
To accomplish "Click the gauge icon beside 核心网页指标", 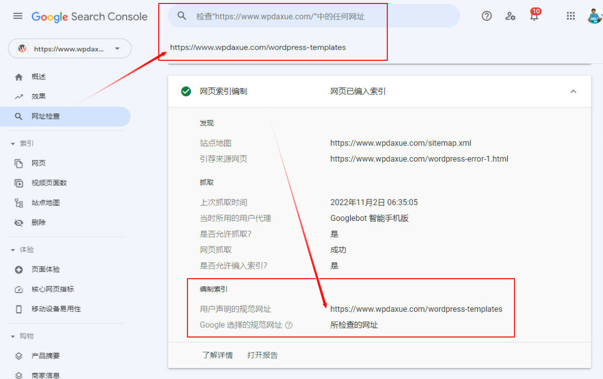I will point(19,290).
